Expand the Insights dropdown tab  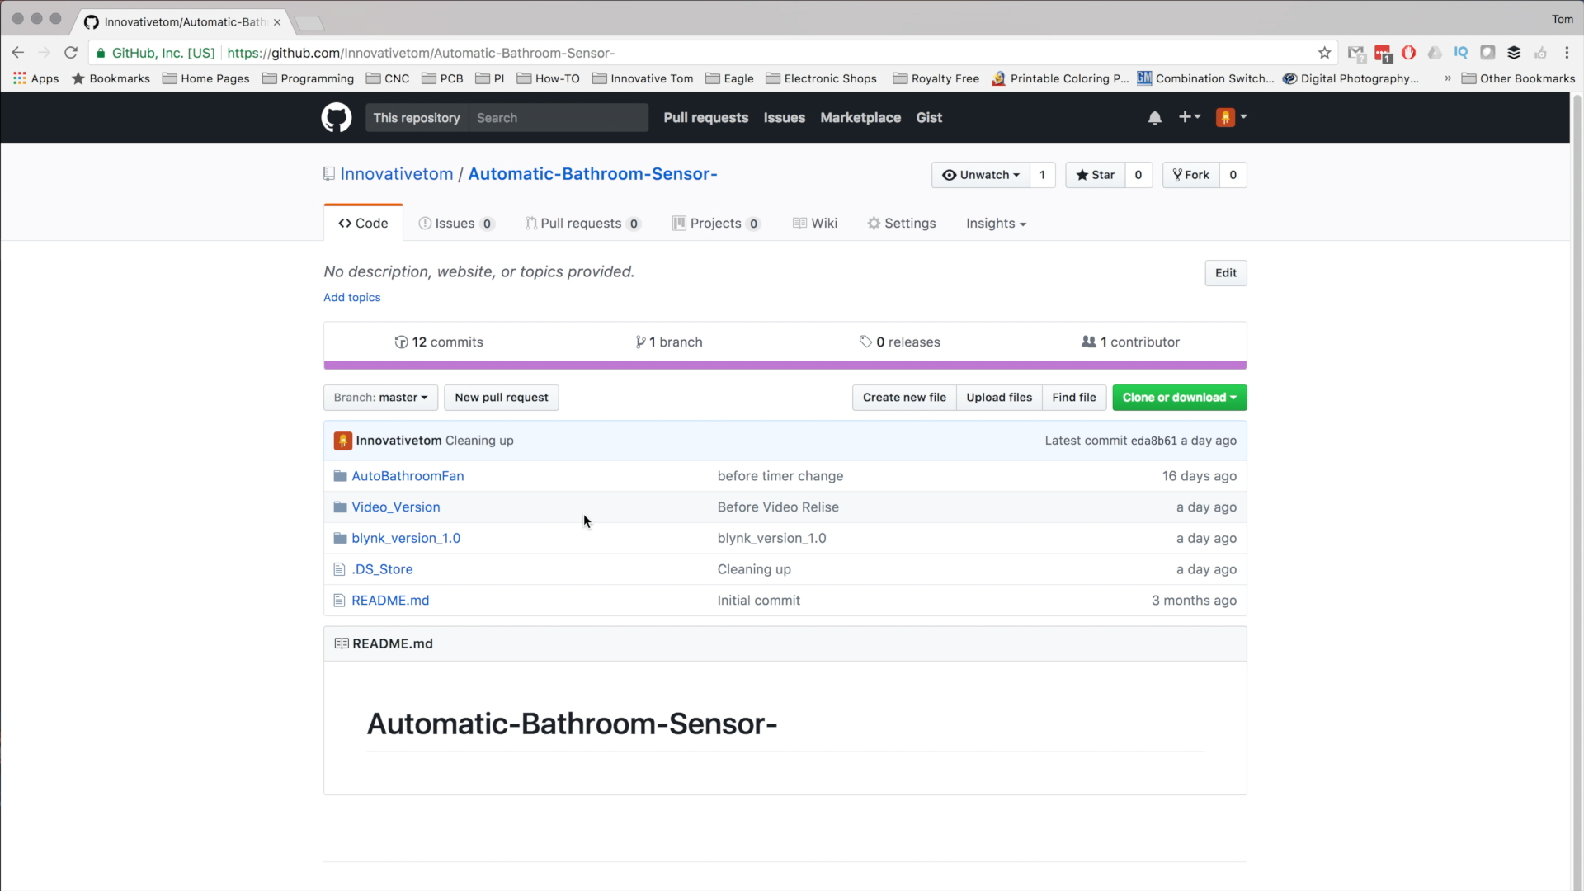coord(996,224)
